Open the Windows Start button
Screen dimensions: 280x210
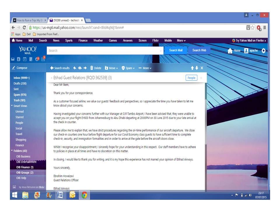(15, 195)
